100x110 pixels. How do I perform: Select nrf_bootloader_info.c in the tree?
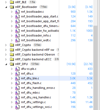pyautogui.click(x=36, y=35)
